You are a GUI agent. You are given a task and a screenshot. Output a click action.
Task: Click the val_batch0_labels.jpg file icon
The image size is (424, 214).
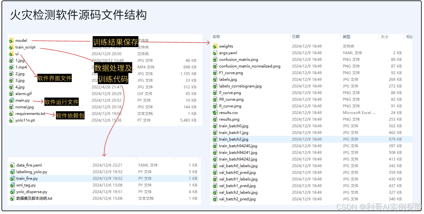[215, 166]
